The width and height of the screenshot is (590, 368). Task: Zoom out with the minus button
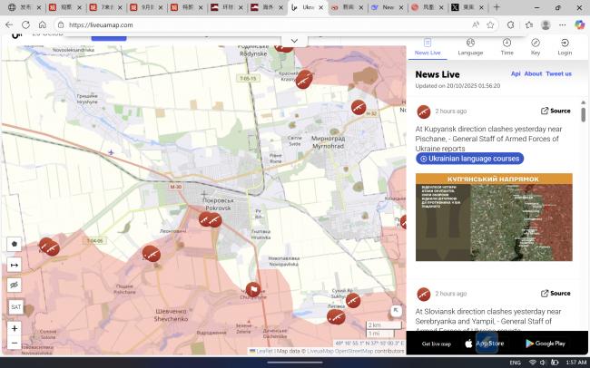tap(15, 344)
